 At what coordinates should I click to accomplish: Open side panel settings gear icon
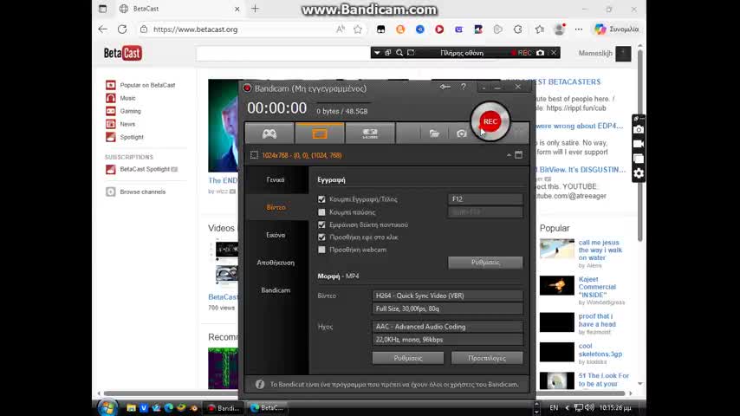tap(639, 173)
